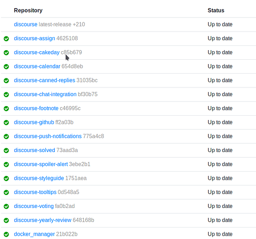Open the discourse repository link
Image resolution: width=256 pixels, height=239 pixels.
(x=26, y=24)
